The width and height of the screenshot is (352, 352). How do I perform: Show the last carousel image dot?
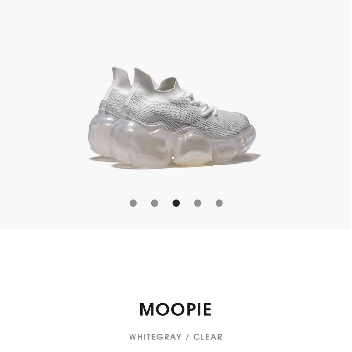click(219, 203)
